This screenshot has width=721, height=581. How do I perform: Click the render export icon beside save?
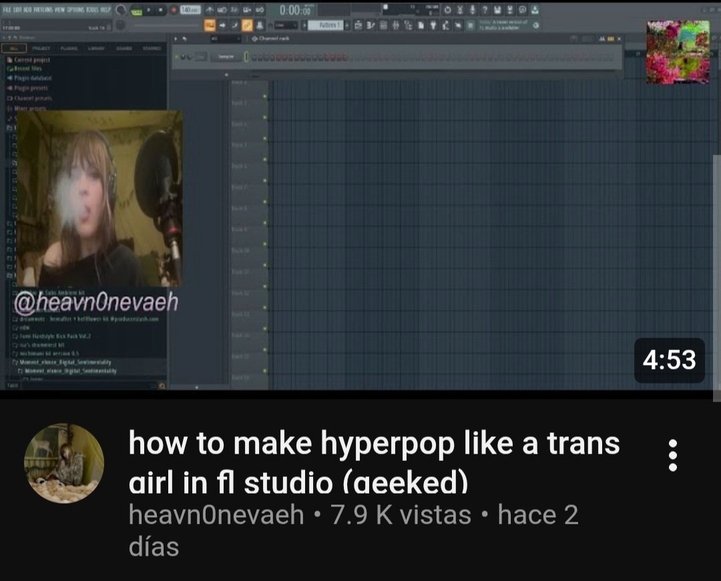click(x=509, y=9)
